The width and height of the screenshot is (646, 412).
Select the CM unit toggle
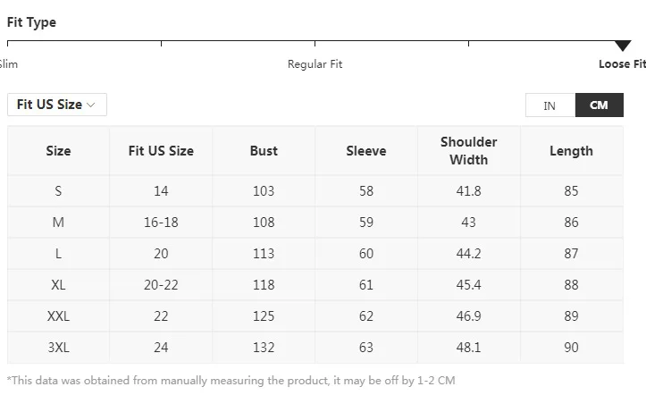point(599,105)
